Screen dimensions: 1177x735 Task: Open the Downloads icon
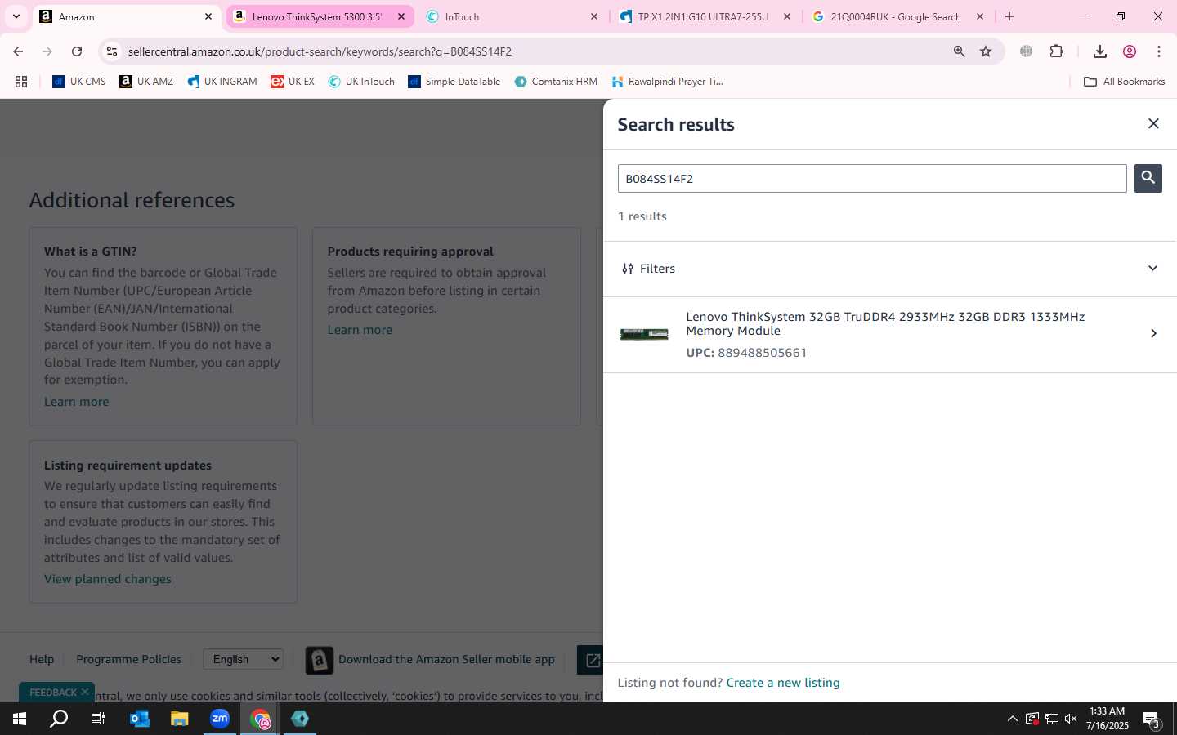(x=1100, y=51)
